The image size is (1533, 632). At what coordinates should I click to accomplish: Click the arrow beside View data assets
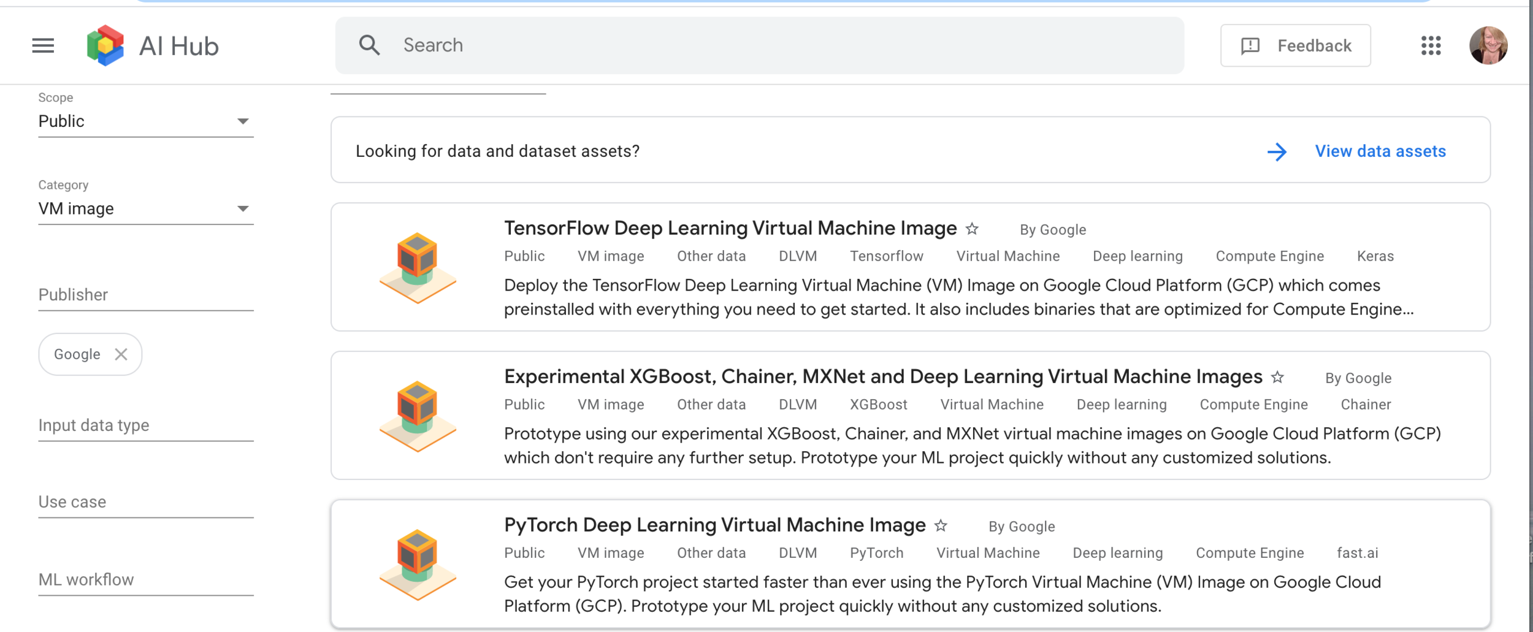1277,151
